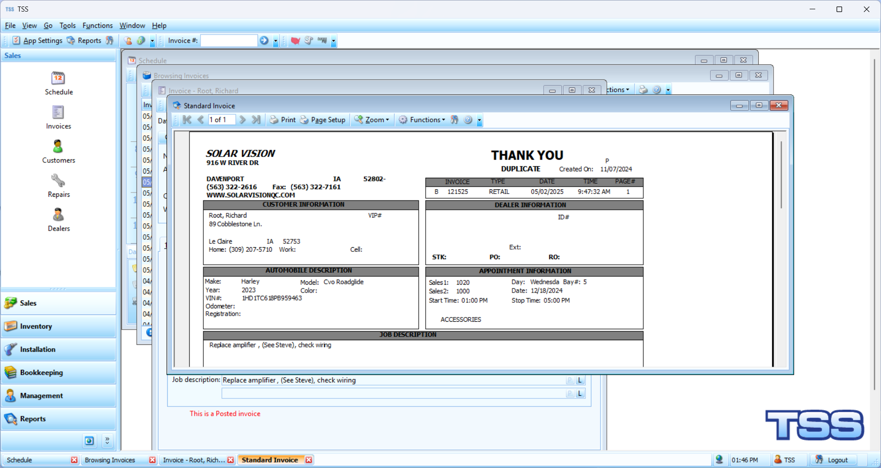Go to first page in Standard Invoice

tap(187, 120)
